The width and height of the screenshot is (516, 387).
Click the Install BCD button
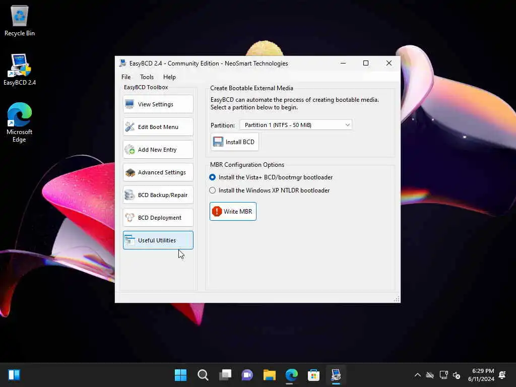coord(235,142)
